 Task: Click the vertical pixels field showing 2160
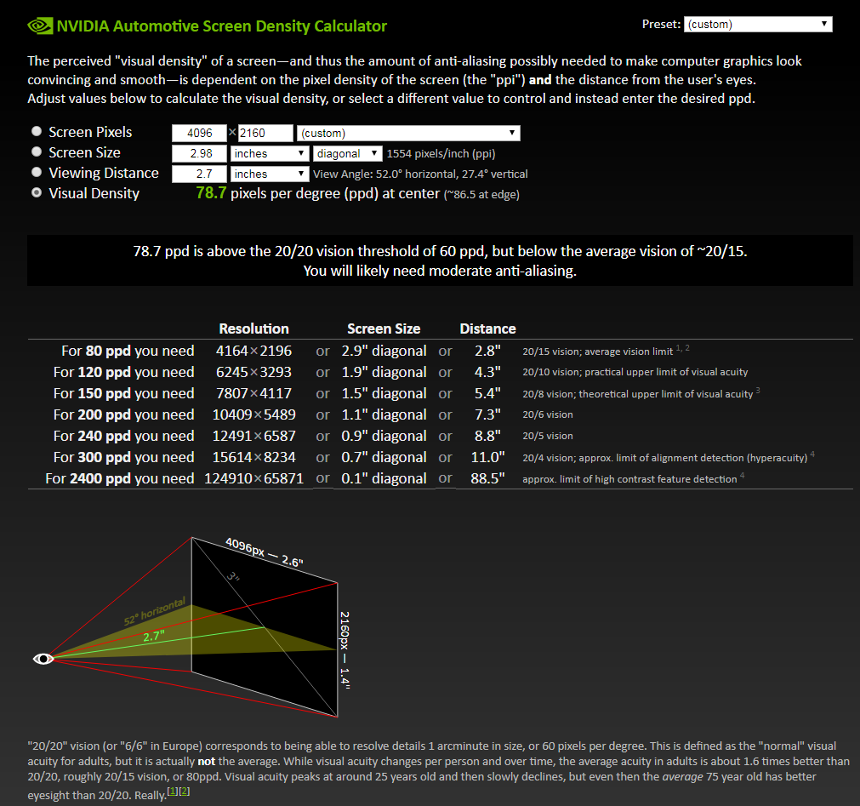(265, 133)
